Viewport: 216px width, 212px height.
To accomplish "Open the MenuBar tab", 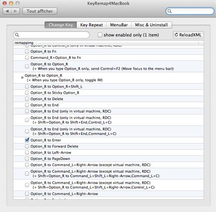I will pos(119,25).
